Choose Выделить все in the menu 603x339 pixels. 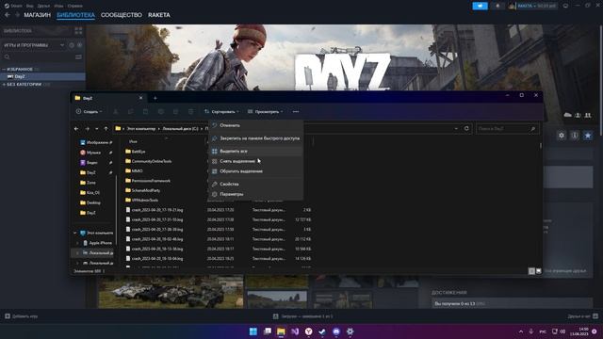pyautogui.click(x=255, y=151)
